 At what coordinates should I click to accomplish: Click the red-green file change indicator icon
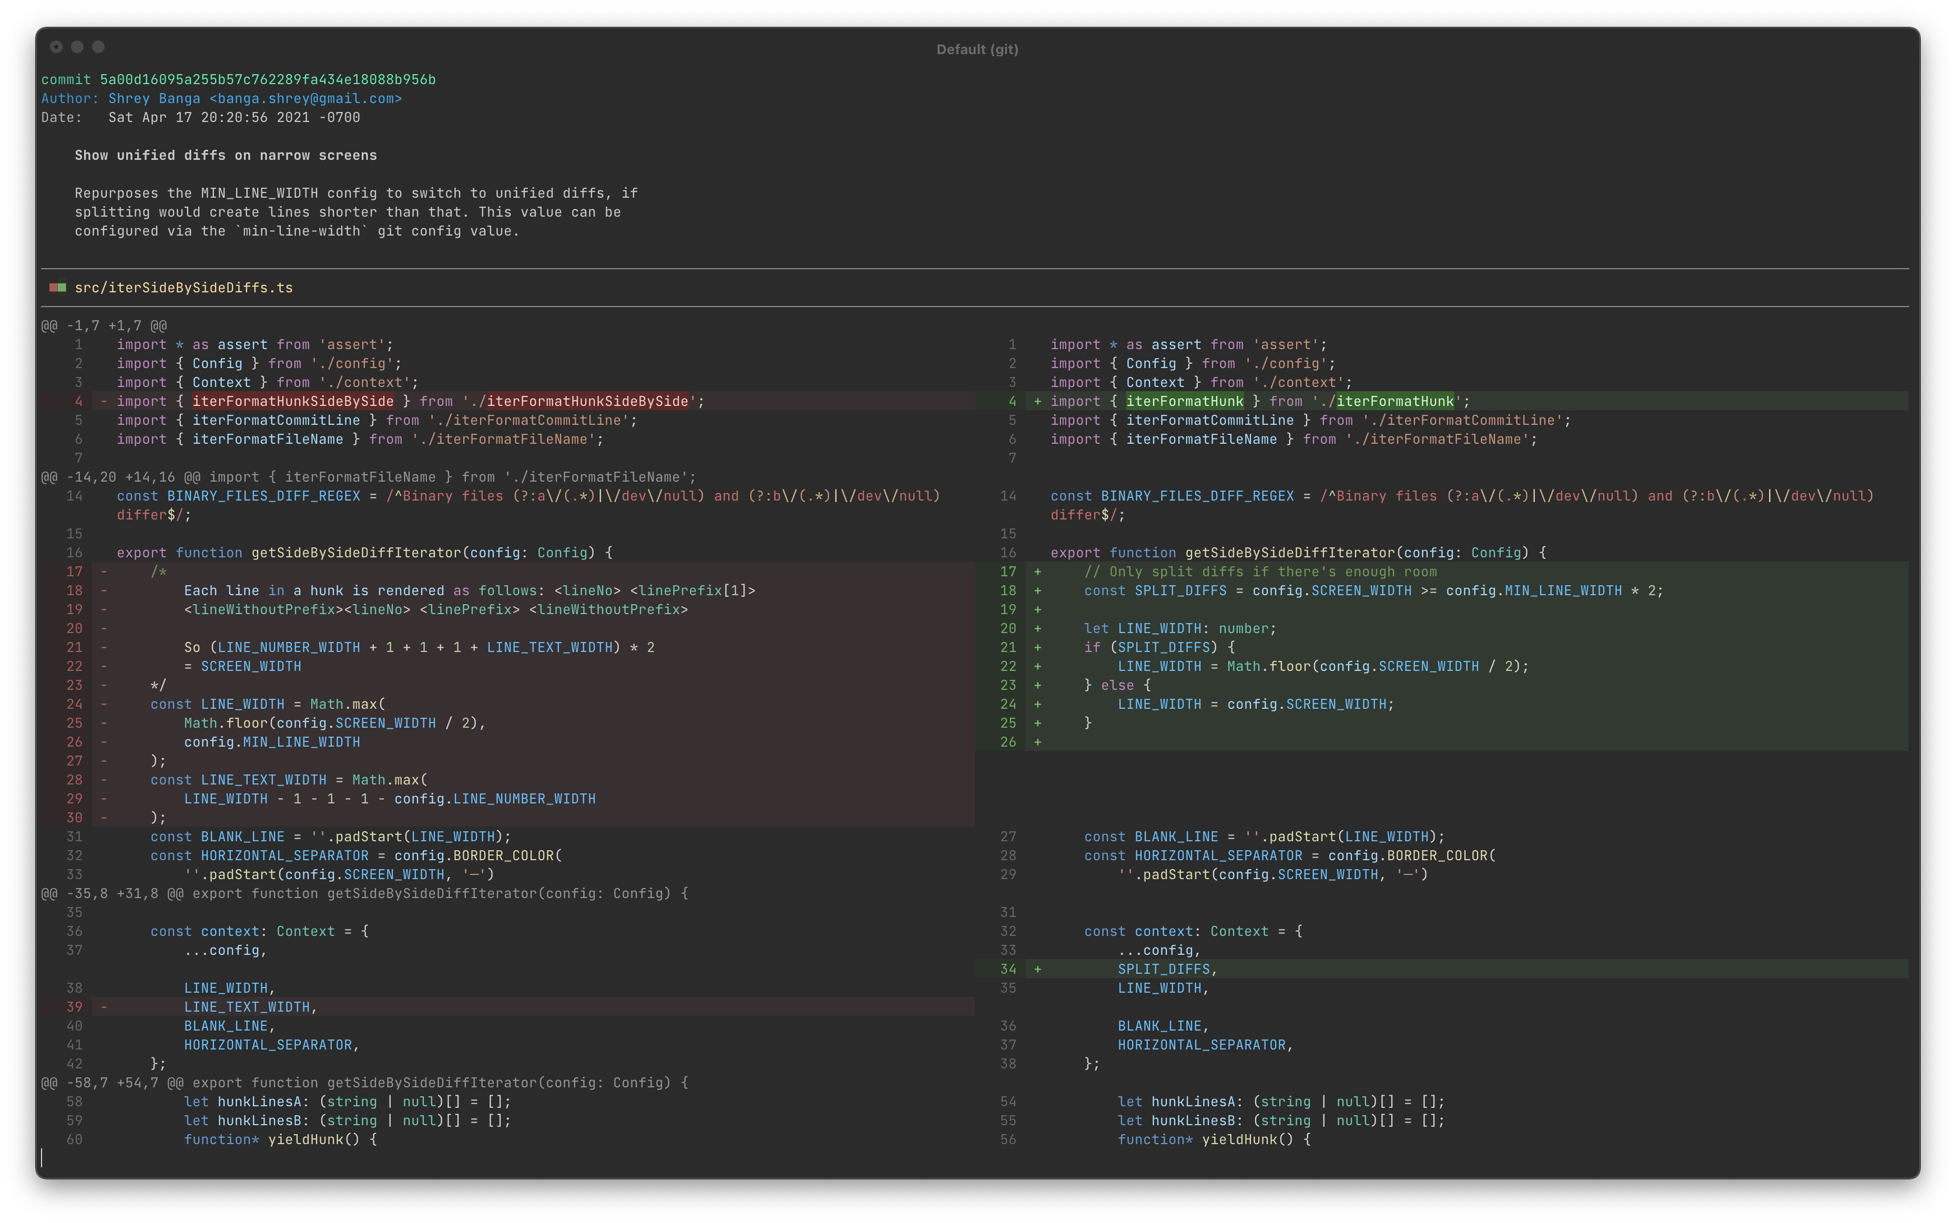click(x=57, y=287)
